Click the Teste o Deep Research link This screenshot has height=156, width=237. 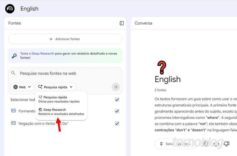coord(37,54)
